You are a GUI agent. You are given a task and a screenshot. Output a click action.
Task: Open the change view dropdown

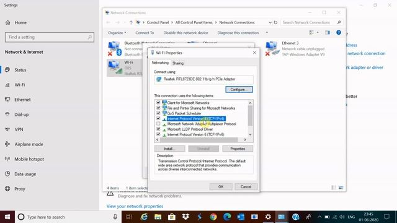(x=318, y=32)
